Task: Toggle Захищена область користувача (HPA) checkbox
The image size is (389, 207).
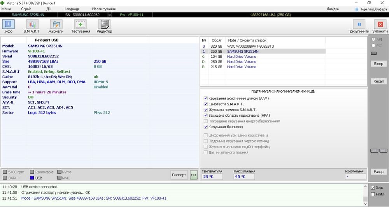Action: pyautogui.click(x=205, y=116)
